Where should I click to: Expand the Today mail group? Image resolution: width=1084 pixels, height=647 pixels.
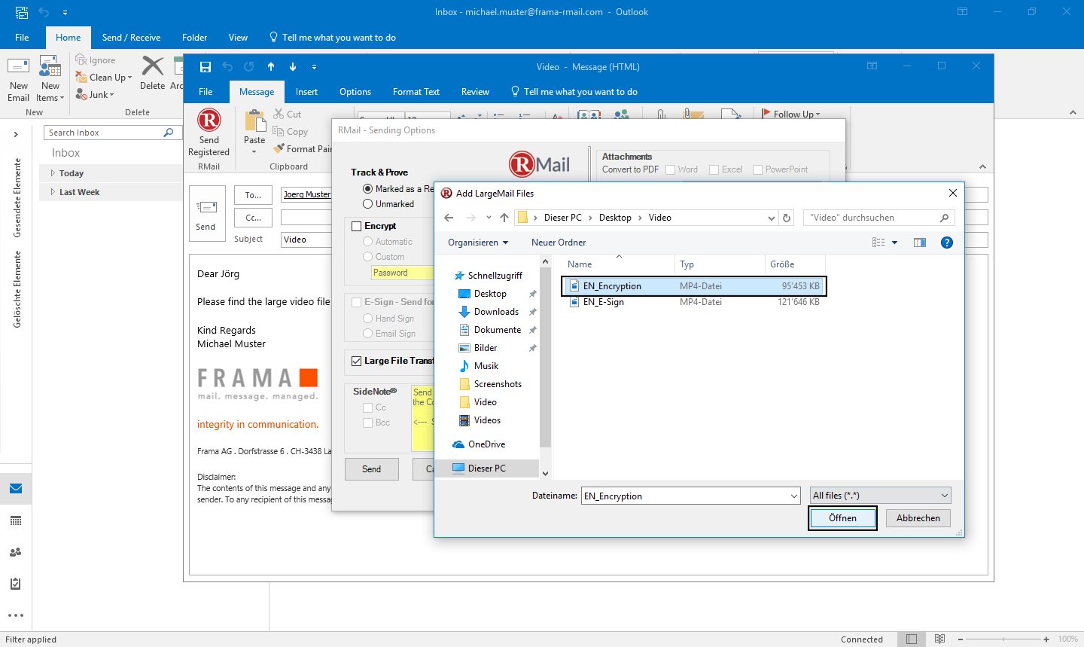53,173
